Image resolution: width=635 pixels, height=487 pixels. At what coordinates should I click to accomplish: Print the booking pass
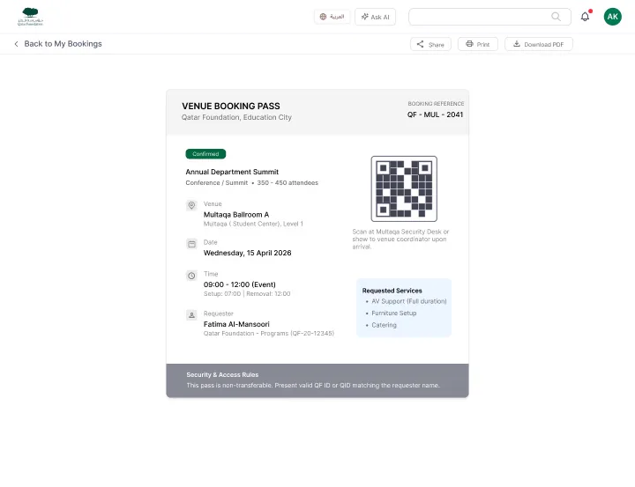[x=478, y=44]
